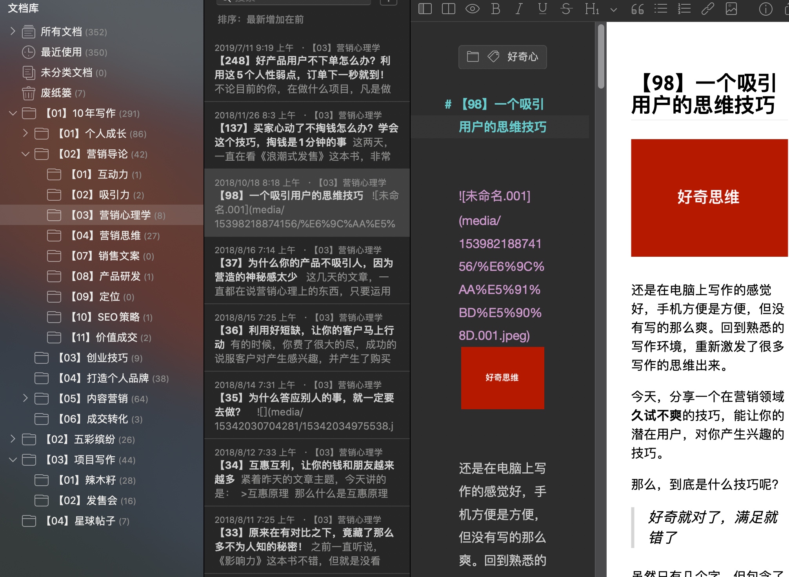
Task: Select the 【09】定位 folder
Action: point(102,297)
